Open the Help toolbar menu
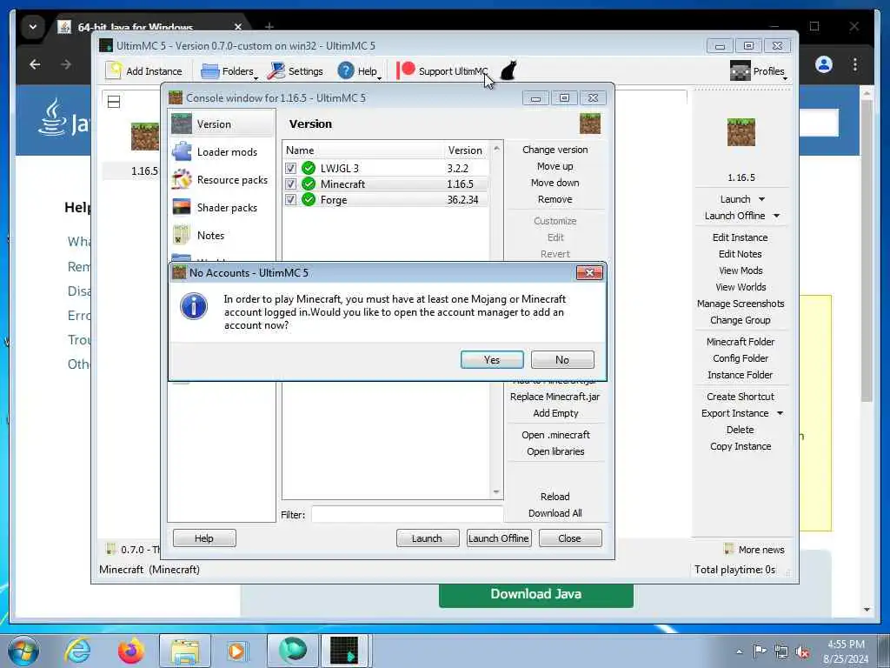Image resolution: width=890 pixels, height=668 pixels. (359, 71)
